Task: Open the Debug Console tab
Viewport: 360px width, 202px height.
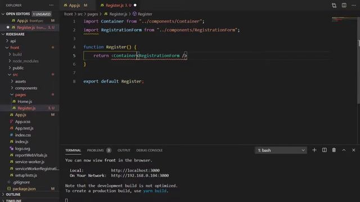Action: [149, 150]
